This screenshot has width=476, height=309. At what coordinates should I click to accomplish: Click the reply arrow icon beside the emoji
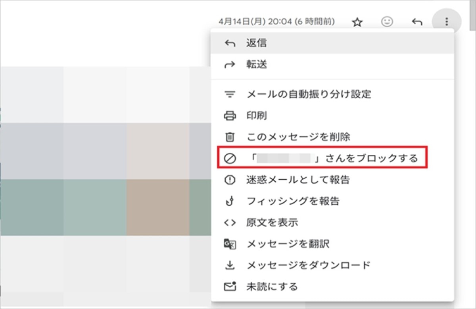[x=416, y=22]
